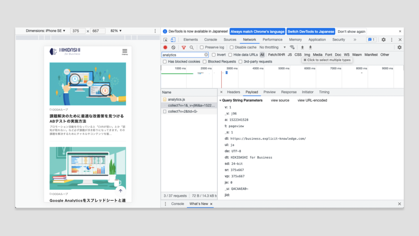The width and height of the screenshot is (419, 236).
Task: Open network search magnifier
Action: (x=191, y=48)
